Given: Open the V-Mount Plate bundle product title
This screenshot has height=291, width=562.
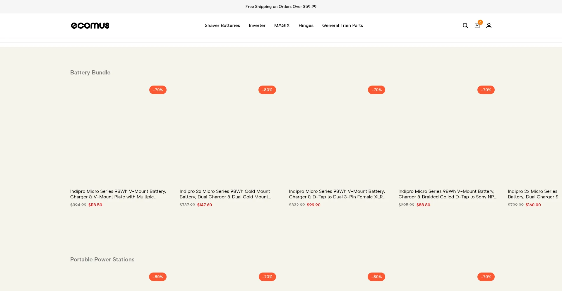Looking at the screenshot, I should 118,194.
